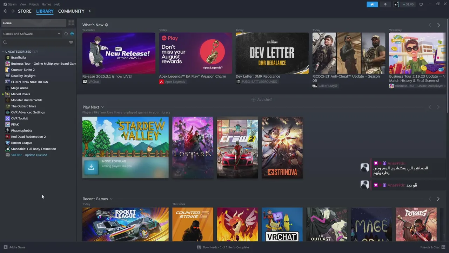This screenshot has width=449, height=253.
Task: Download Stardew Valley with arrow button
Action: tap(91, 167)
